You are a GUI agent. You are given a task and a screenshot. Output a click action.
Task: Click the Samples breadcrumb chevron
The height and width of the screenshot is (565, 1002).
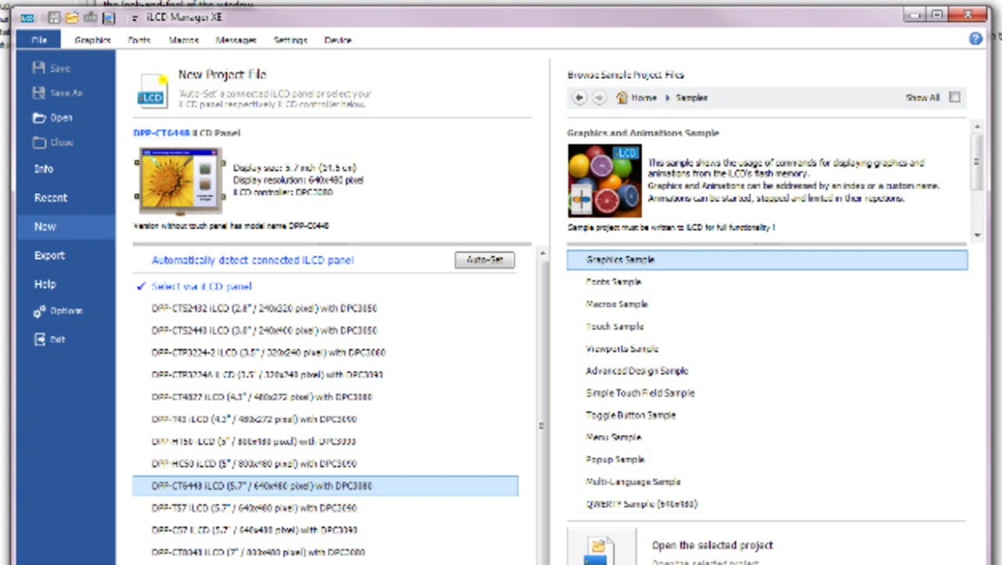[x=668, y=98]
